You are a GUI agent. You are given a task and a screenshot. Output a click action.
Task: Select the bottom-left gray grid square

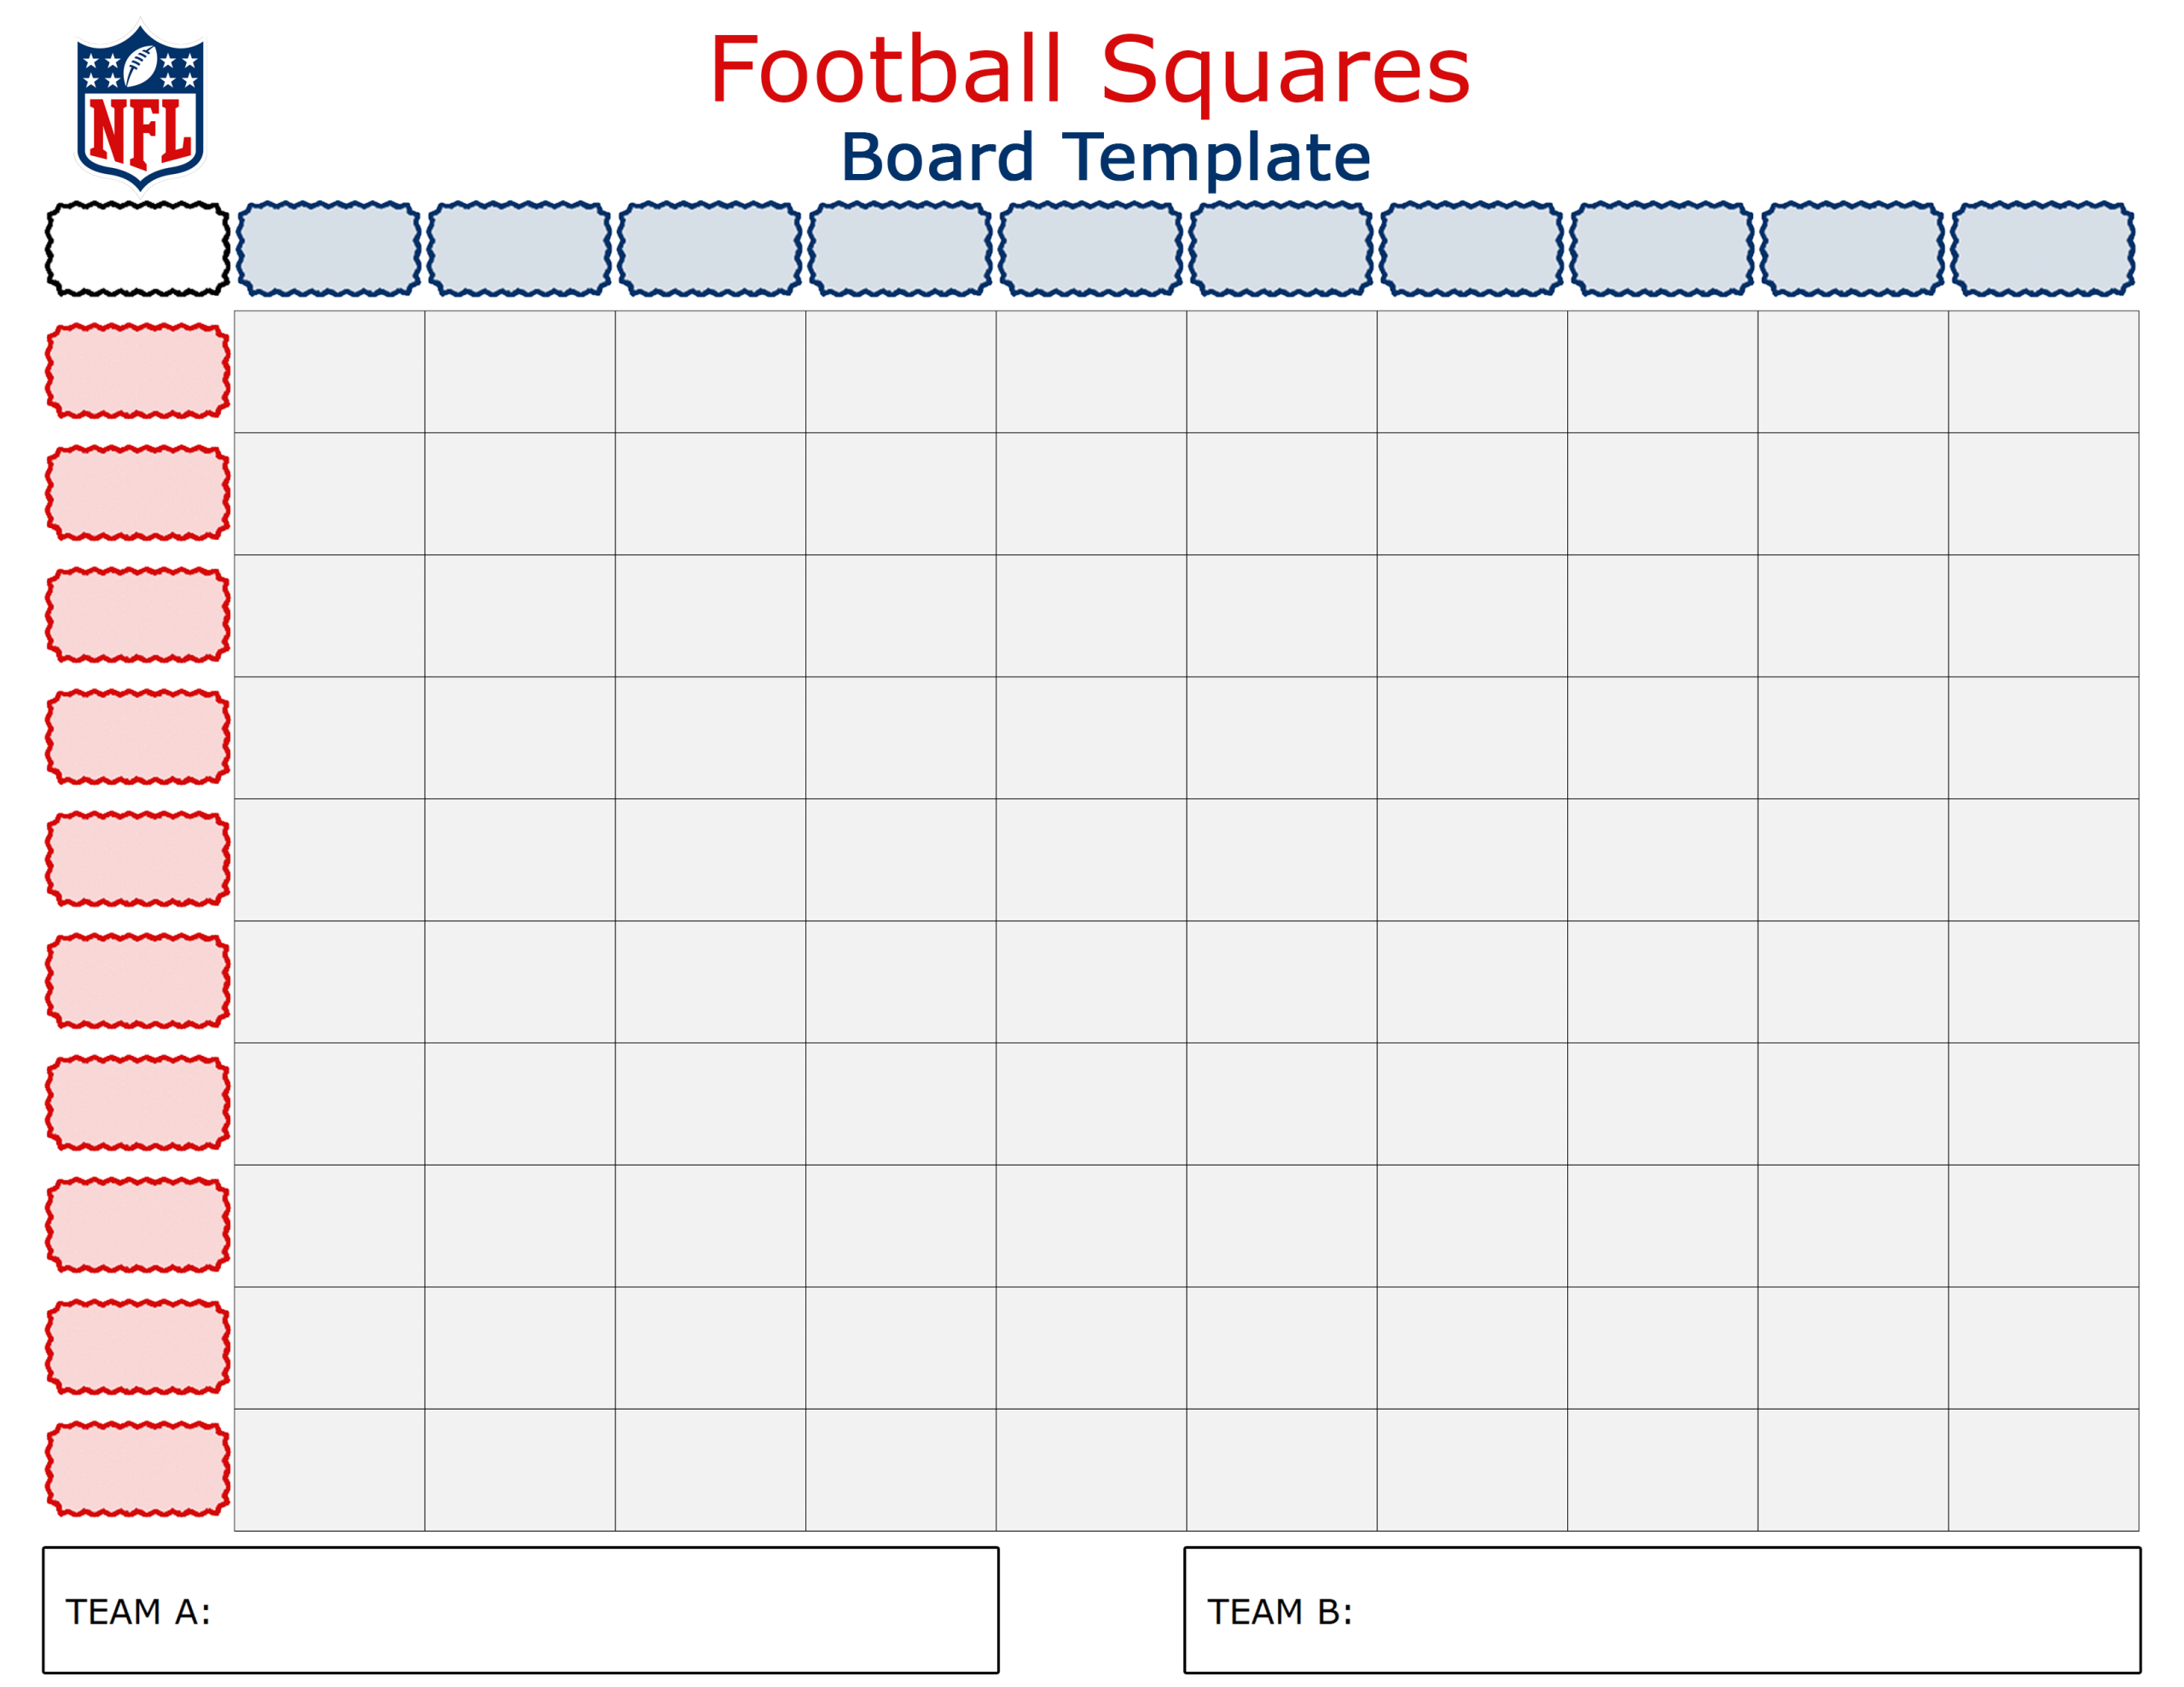tap(329, 1469)
